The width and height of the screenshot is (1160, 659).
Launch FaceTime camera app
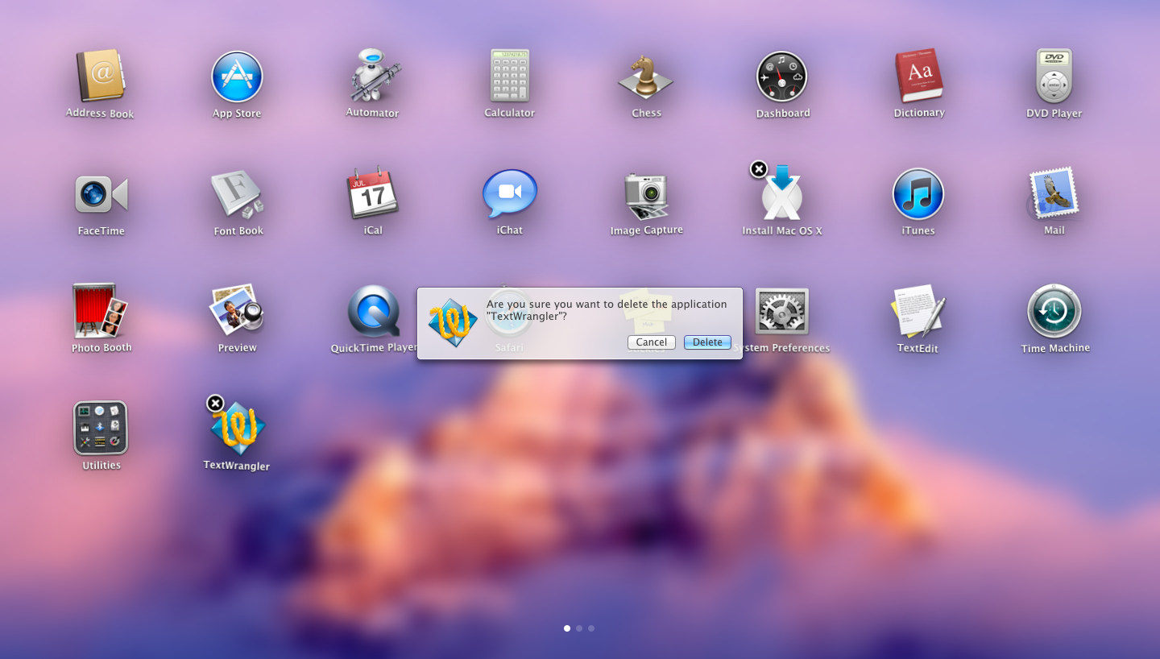point(101,194)
